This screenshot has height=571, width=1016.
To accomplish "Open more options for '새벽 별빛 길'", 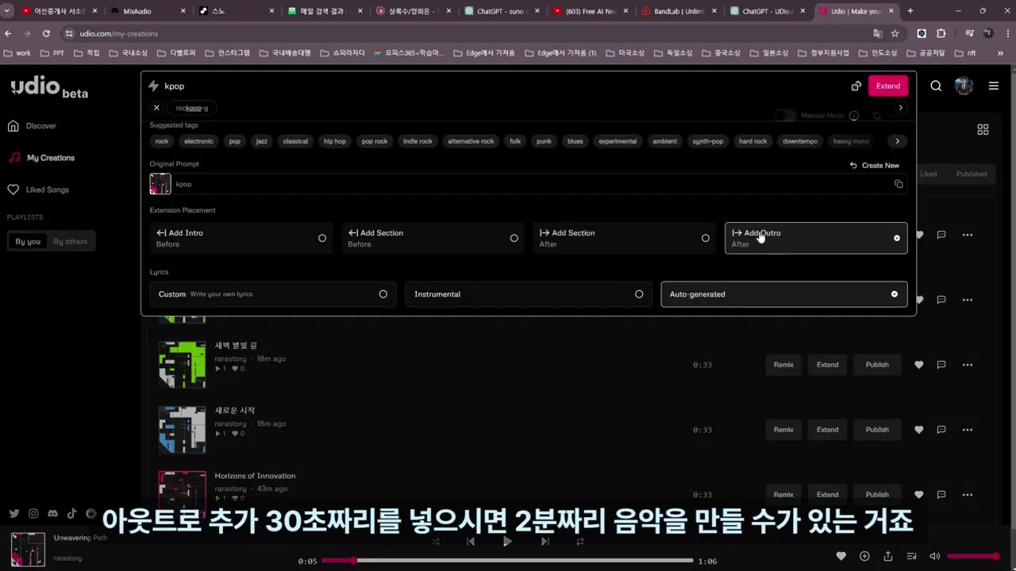I will (x=967, y=365).
